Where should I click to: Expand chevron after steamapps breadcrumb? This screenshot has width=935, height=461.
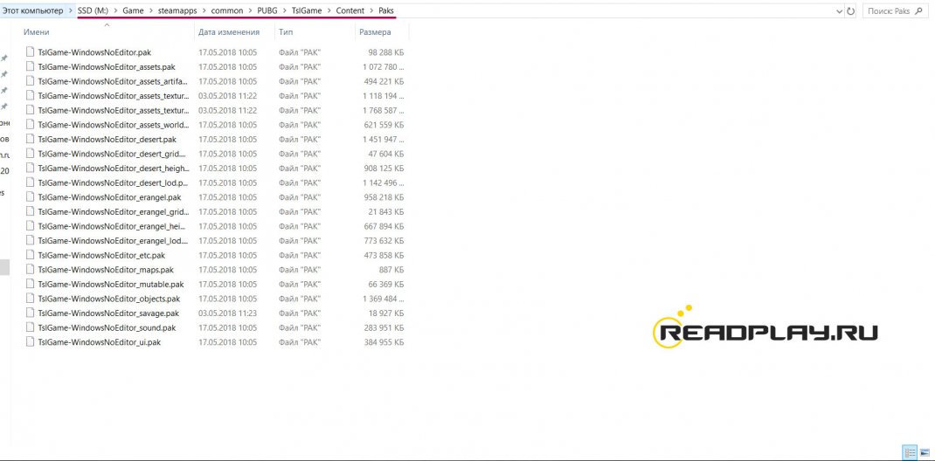click(x=204, y=10)
